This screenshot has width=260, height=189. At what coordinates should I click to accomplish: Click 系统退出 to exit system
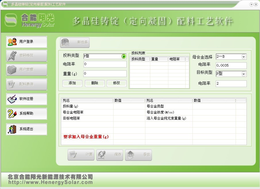point(26,129)
